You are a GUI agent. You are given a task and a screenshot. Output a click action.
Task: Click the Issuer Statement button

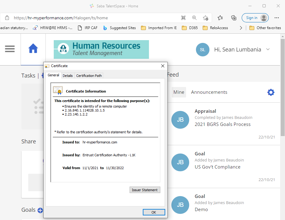(x=145, y=190)
